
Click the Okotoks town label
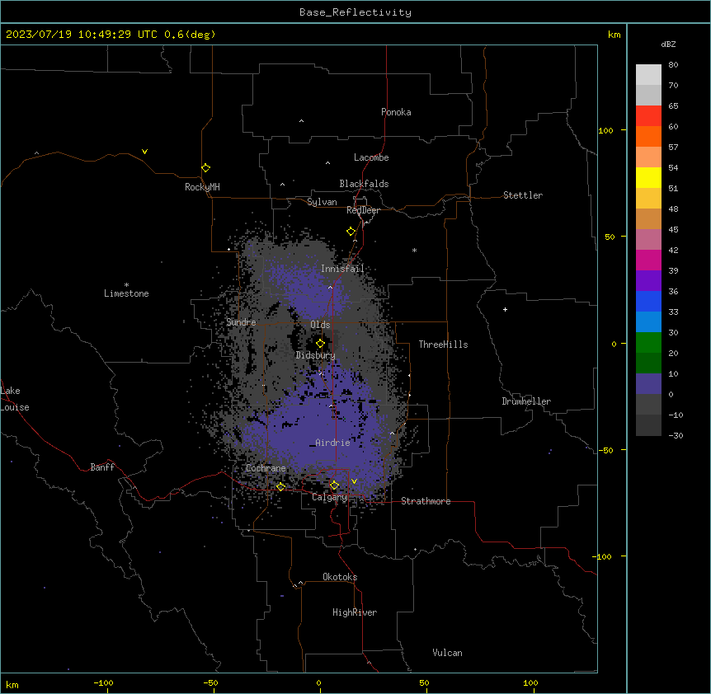(x=340, y=577)
